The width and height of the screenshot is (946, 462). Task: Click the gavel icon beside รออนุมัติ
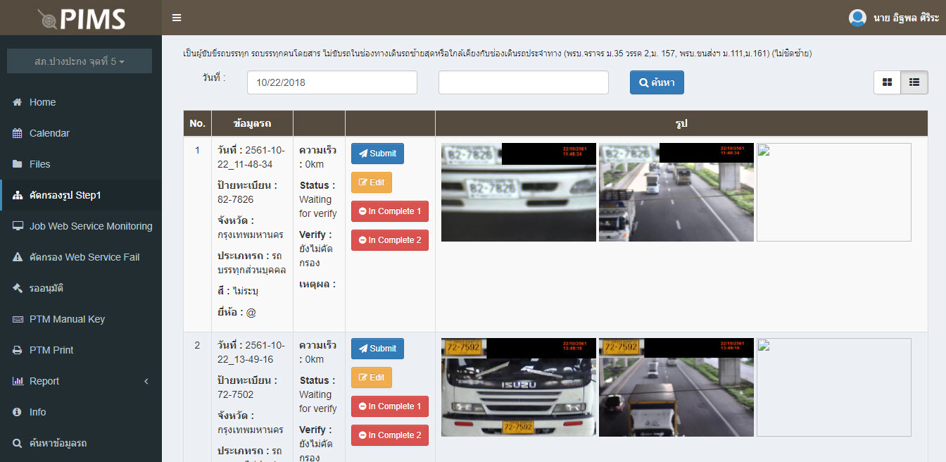coord(18,288)
